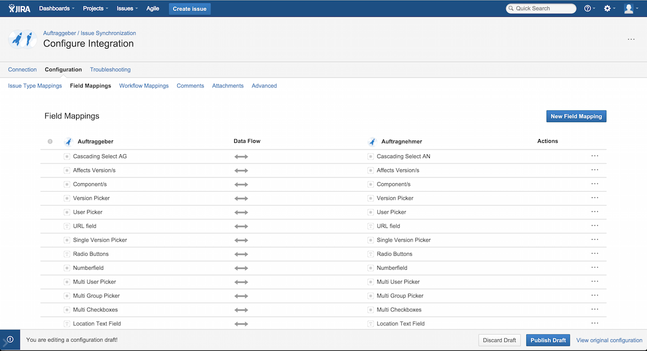
Task: Open the user profile avatar menu
Action: [x=631, y=8]
